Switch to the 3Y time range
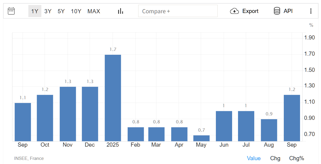Image resolution: width=321 pixels, height=164 pixels. (48, 11)
